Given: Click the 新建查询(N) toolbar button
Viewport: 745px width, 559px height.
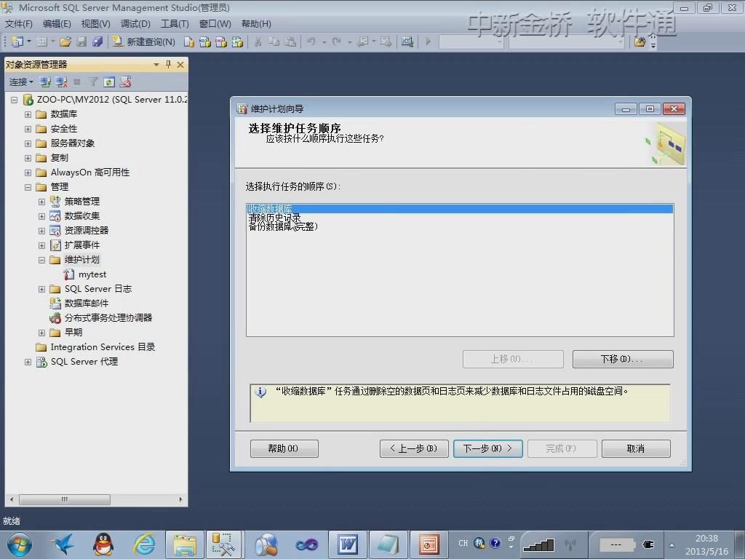Looking at the screenshot, I should (x=144, y=41).
